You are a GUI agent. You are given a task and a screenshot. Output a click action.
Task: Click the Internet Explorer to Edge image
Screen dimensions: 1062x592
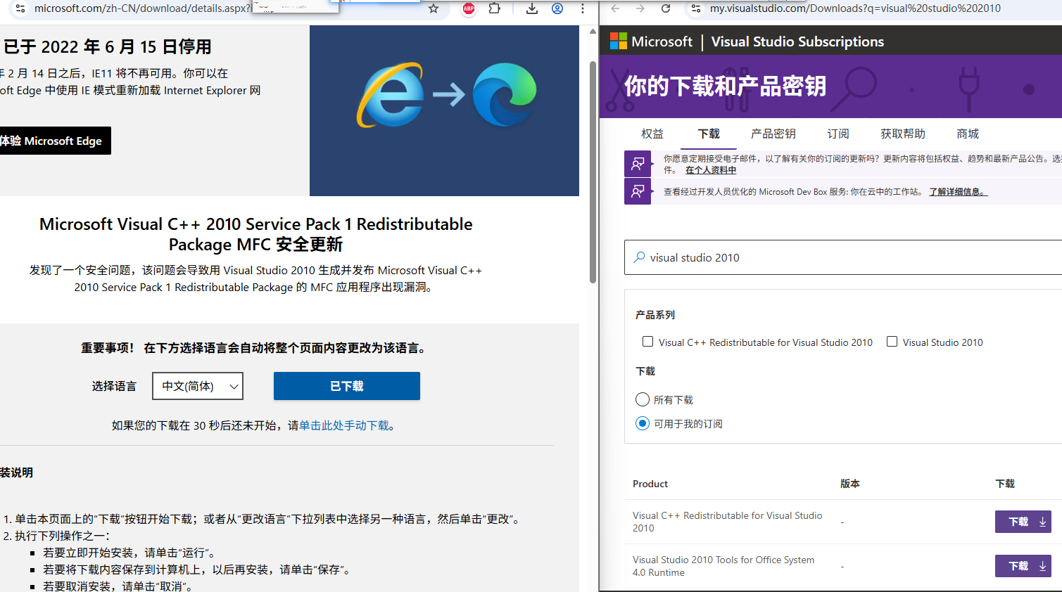[444, 110]
